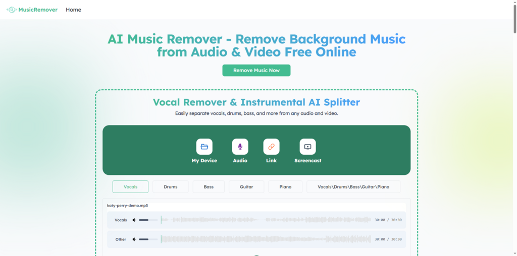Switch to the Piano tab
517x256 pixels.
pyautogui.click(x=285, y=186)
